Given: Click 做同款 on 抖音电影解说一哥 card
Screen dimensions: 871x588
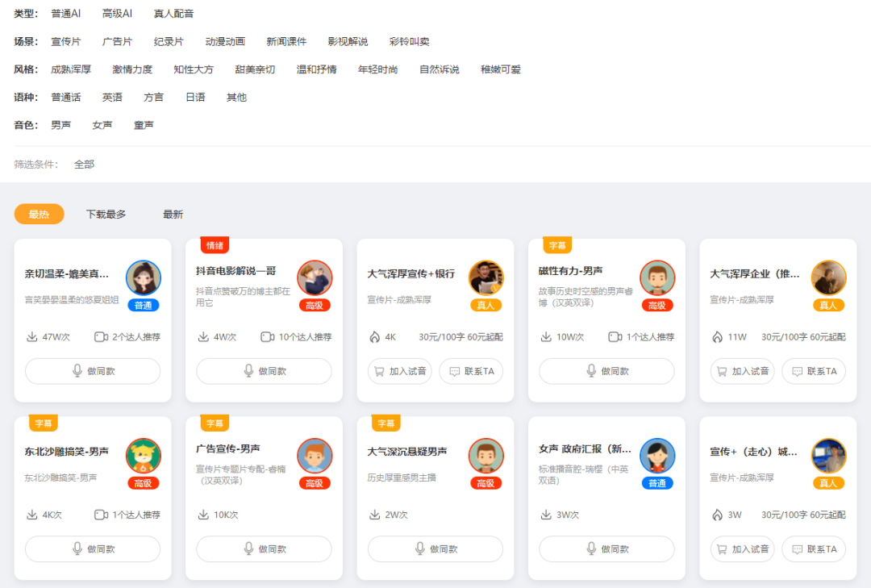Looking at the screenshot, I should click(264, 371).
